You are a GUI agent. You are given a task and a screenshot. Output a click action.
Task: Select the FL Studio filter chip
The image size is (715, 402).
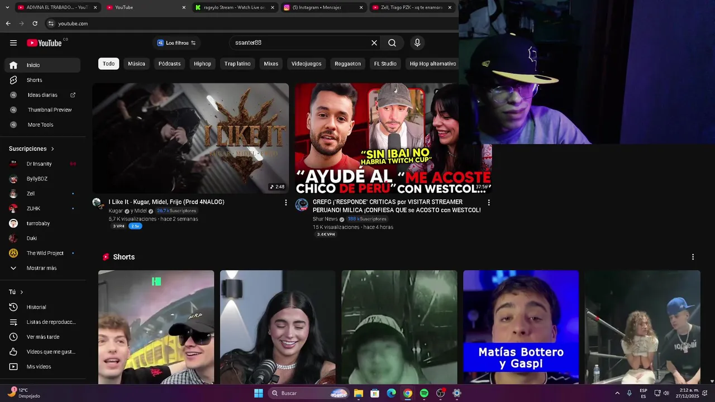click(x=385, y=64)
